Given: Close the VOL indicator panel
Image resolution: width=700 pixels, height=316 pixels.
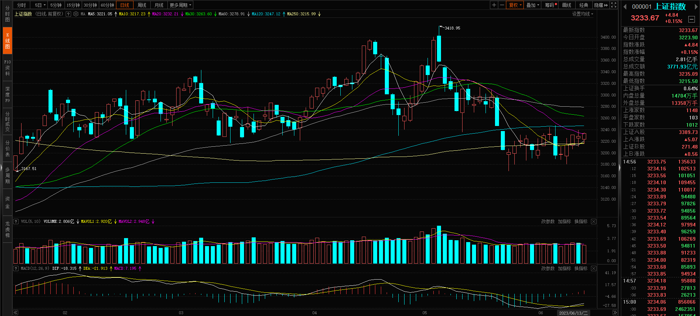Looking at the screenshot, I should pos(593,221).
